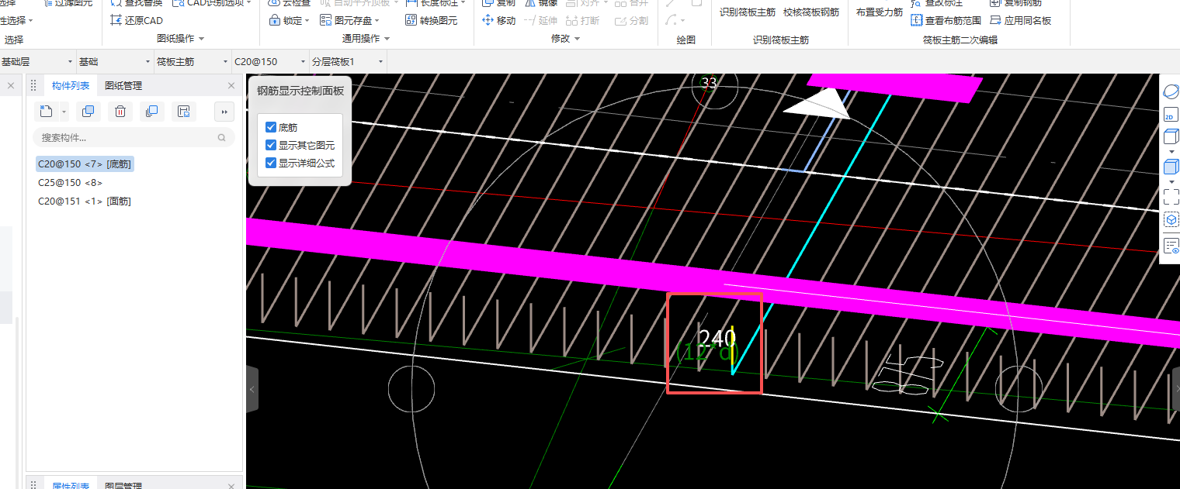Click the new component icon
The image size is (1180, 489).
point(46,112)
